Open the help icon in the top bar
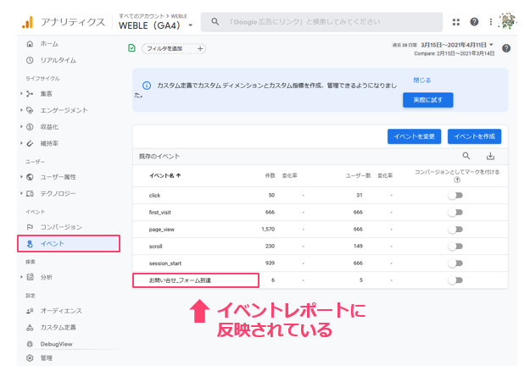530x371 pixels. pos(474,22)
